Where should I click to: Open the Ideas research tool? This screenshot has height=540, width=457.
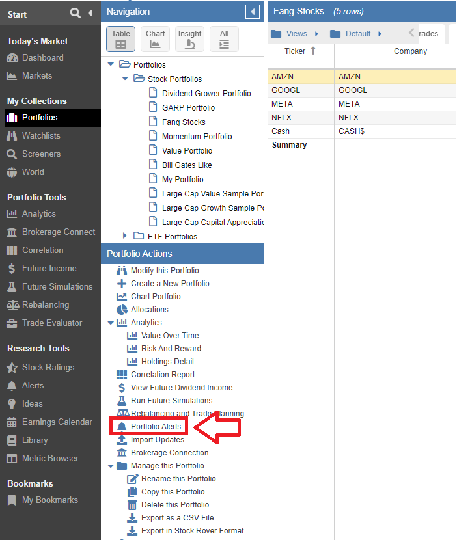pyautogui.click(x=25, y=403)
